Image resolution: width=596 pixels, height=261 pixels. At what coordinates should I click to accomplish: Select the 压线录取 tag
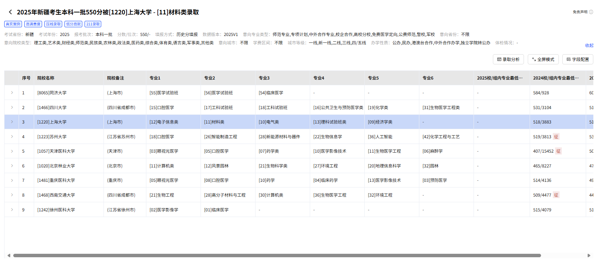53,24
